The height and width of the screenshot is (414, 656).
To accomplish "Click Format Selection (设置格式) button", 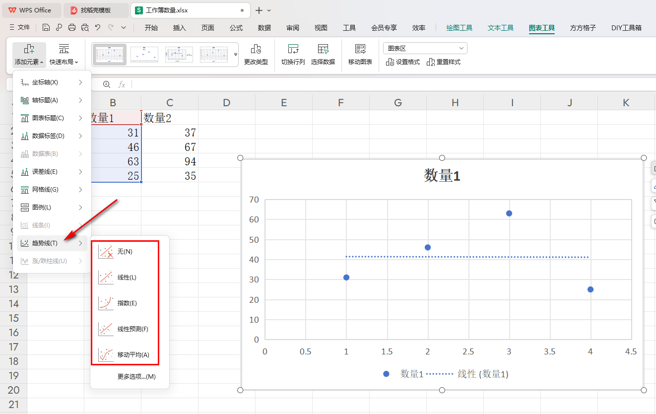I will point(403,62).
